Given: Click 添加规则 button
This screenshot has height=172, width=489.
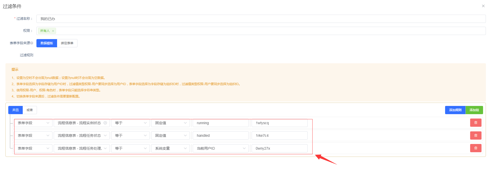Looking at the screenshot, I should (455, 110).
